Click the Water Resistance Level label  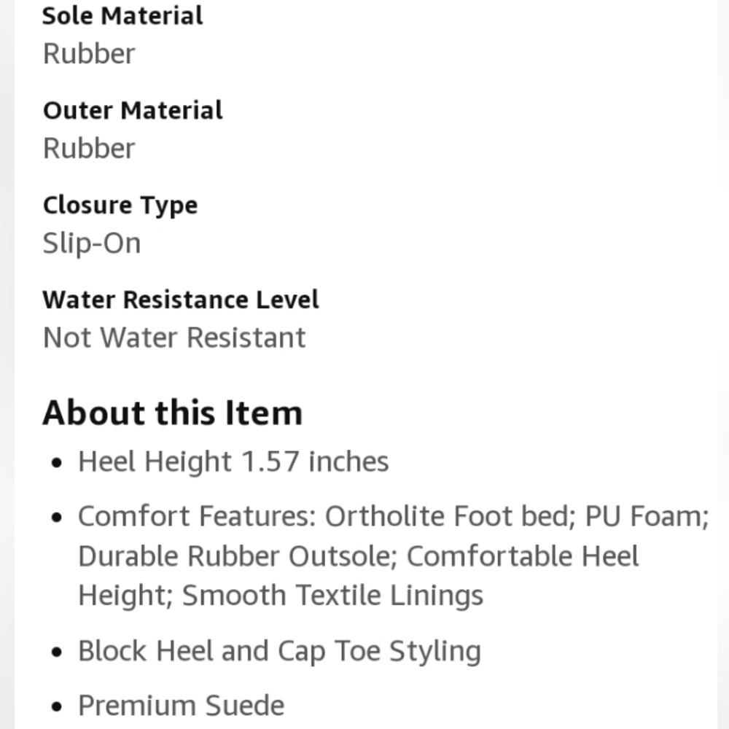tap(181, 300)
